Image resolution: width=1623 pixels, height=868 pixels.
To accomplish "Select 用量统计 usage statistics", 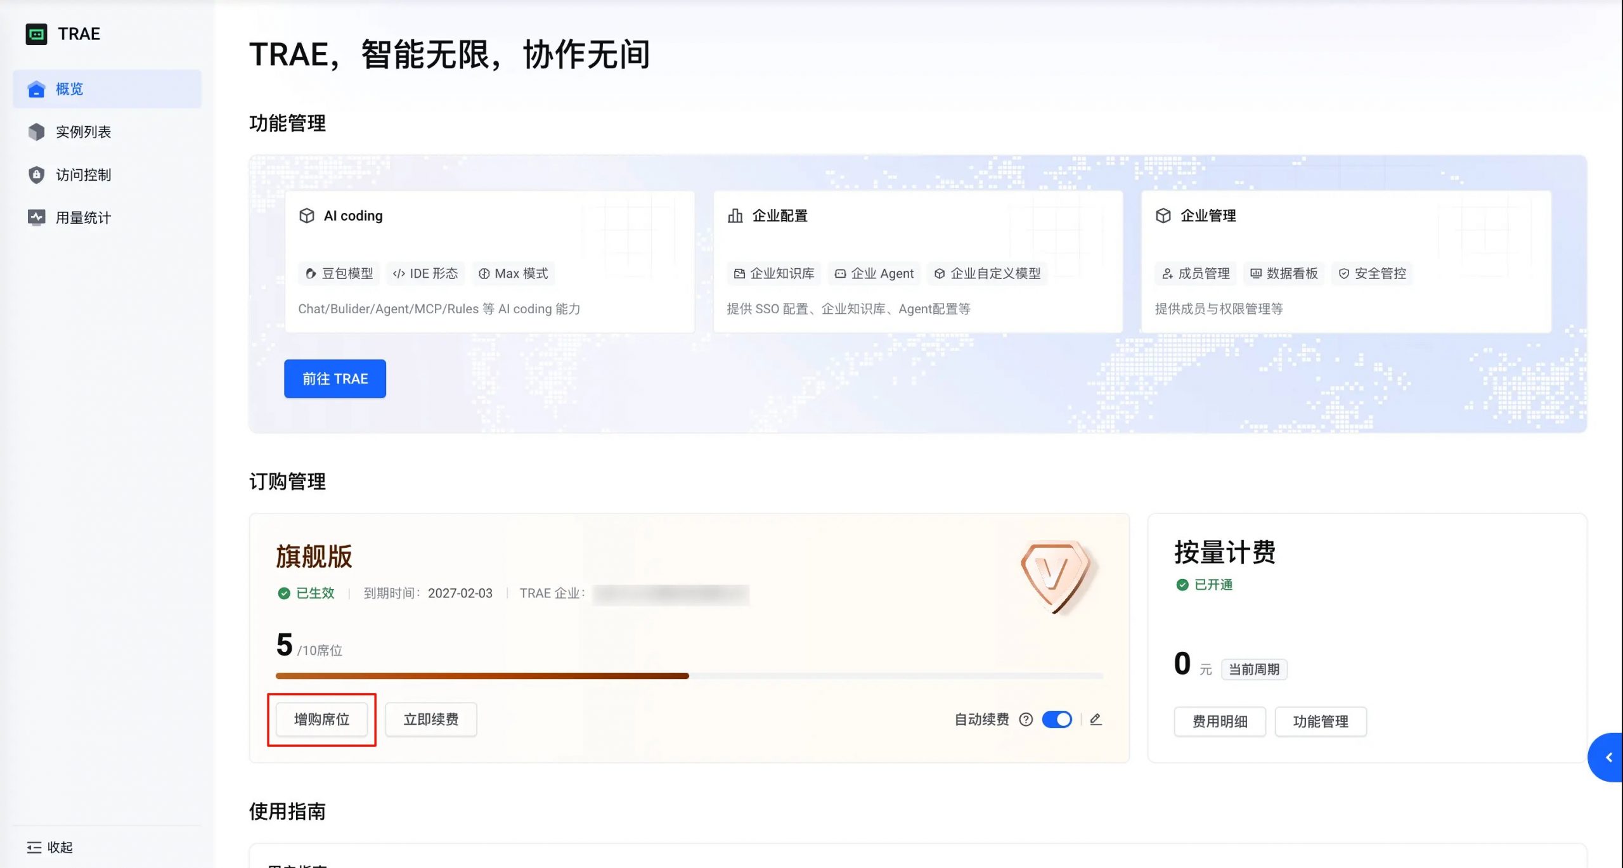I will pyautogui.click(x=107, y=217).
